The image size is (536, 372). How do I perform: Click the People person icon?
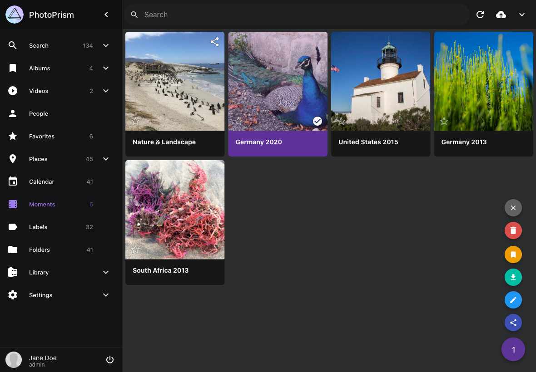(13, 114)
